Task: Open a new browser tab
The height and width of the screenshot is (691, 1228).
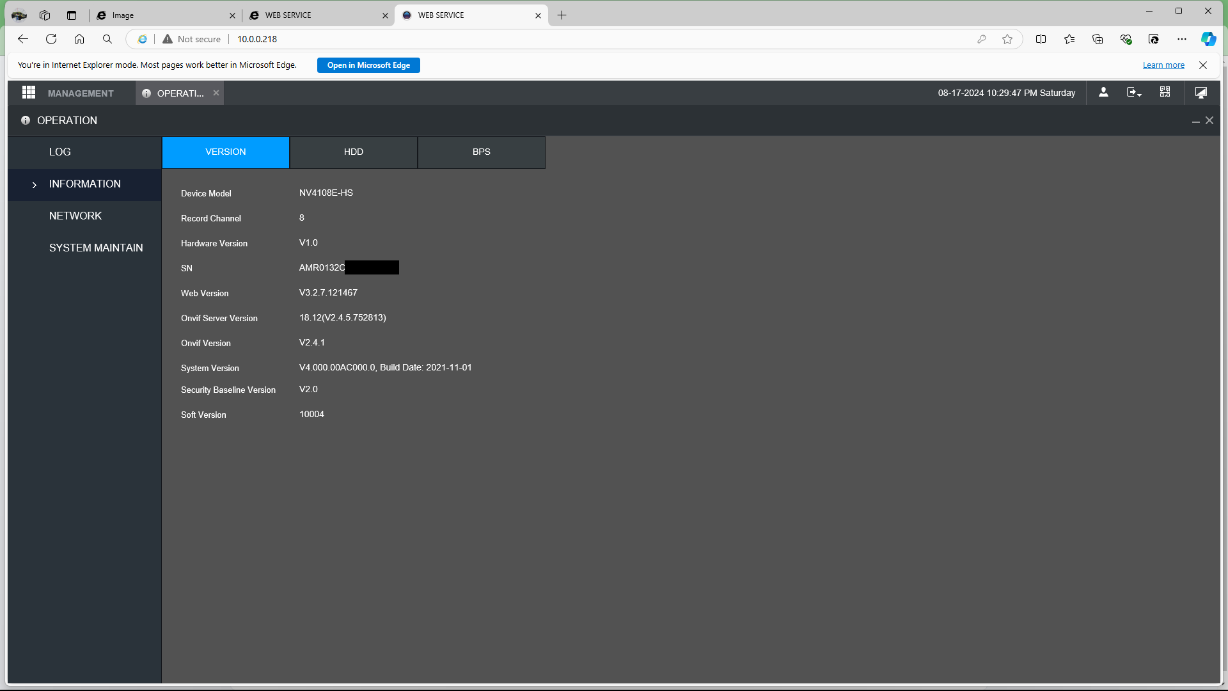Action: [562, 15]
